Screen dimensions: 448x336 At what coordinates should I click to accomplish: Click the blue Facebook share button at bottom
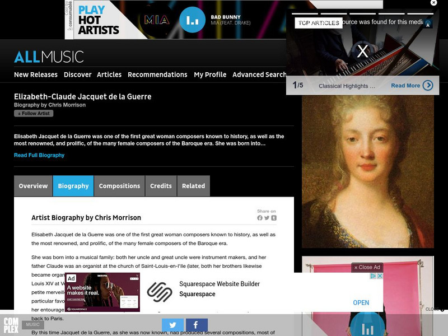click(197, 325)
